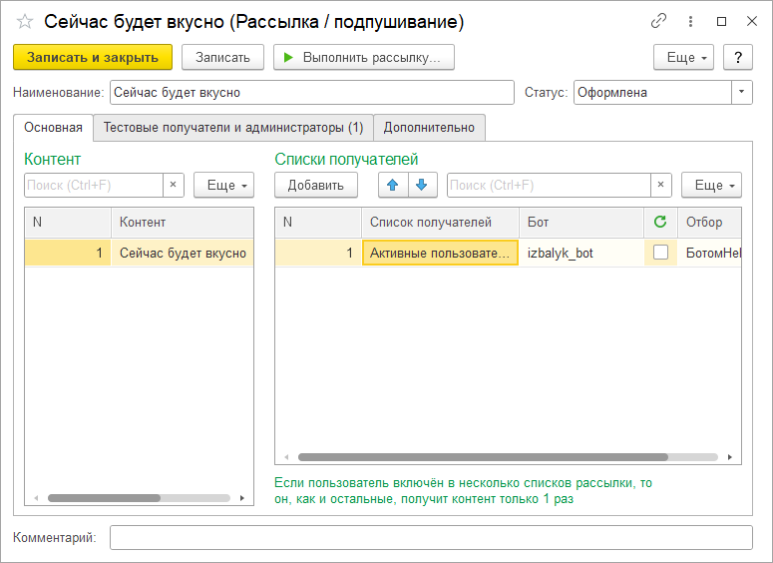Click the Статус field showing Оформлена
The image size is (773, 563).
click(x=652, y=92)
